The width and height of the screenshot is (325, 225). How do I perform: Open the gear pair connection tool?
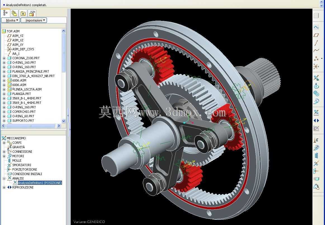[x=316, y=94]
